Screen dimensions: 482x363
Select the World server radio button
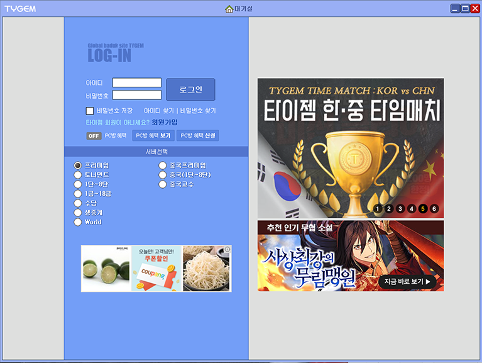[x=78, y=222]
